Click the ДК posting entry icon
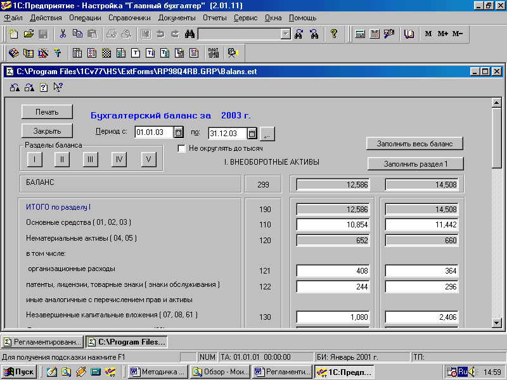 click(43, 53)
